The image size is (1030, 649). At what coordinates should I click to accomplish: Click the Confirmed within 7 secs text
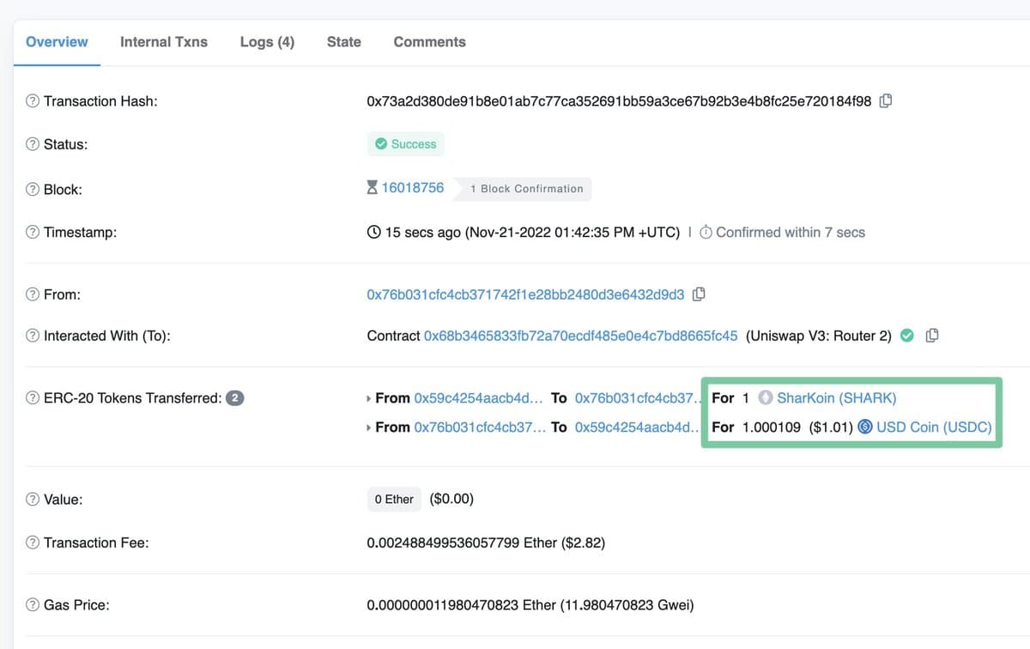coord(791,233)
